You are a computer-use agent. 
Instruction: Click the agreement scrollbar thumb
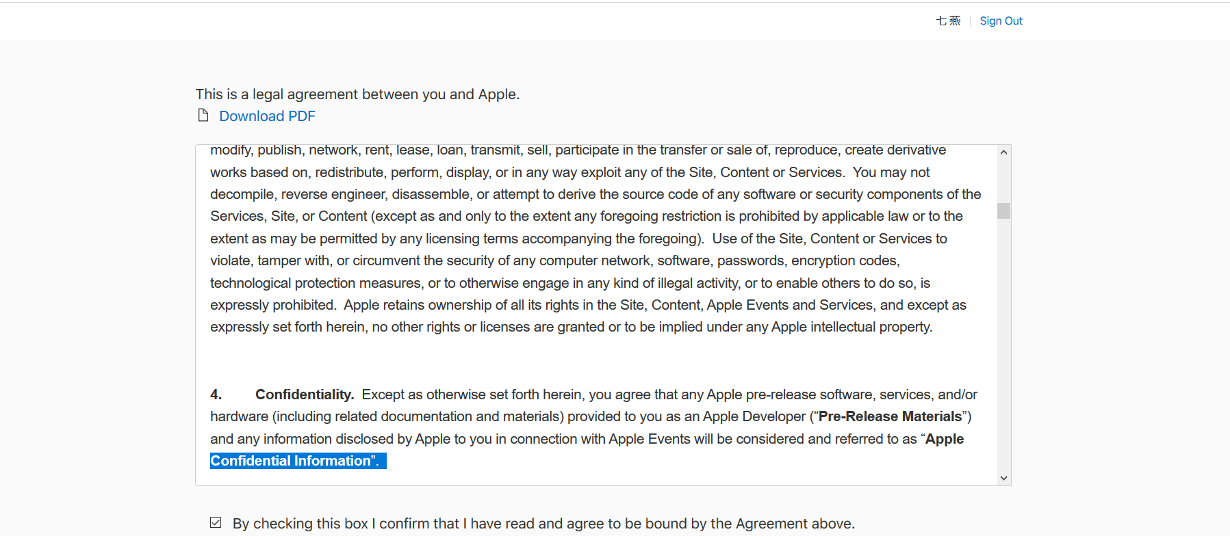1003,211
